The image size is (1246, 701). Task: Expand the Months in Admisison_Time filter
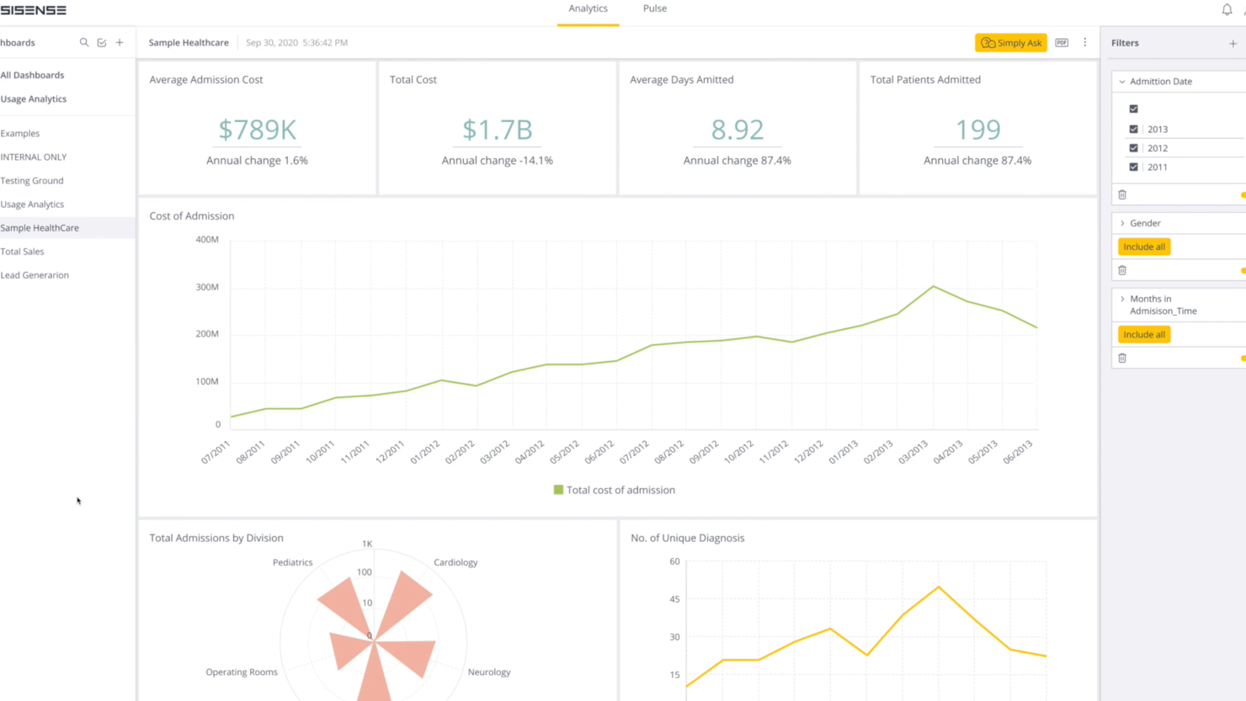(1122, 299)
